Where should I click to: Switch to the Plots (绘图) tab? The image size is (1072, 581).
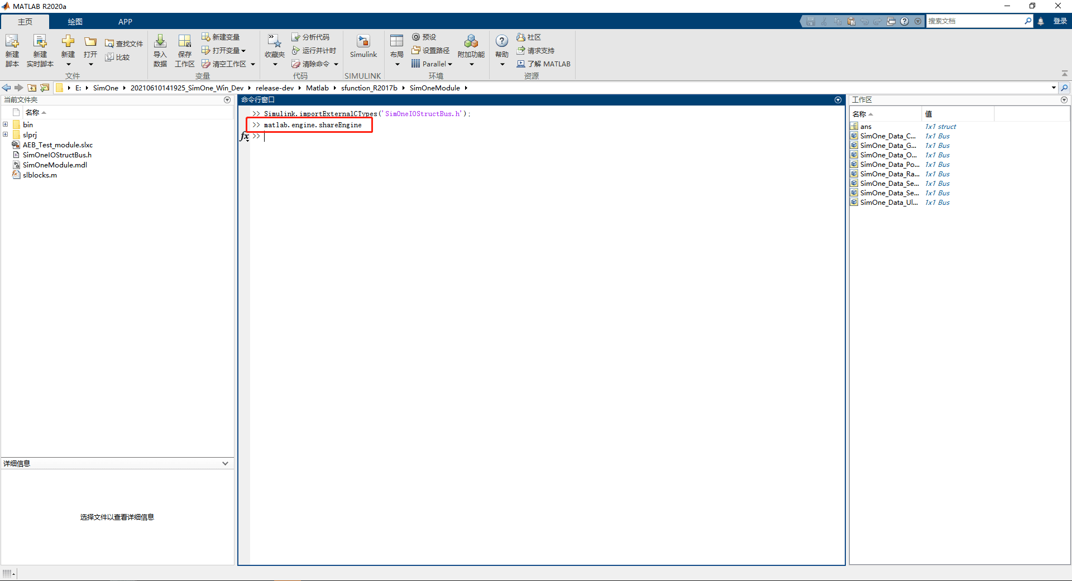(x=75, y=22)
